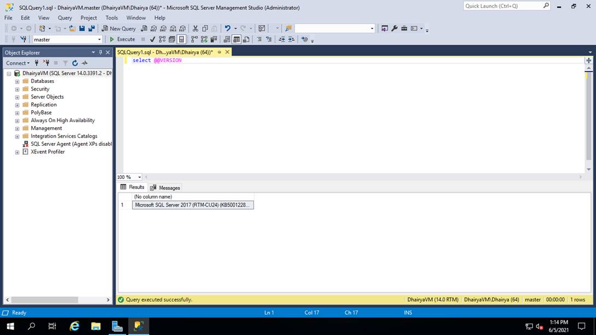The height and width of the screenshot is (335, 596).
Task: Expand the Databases node
Action: 16,81
